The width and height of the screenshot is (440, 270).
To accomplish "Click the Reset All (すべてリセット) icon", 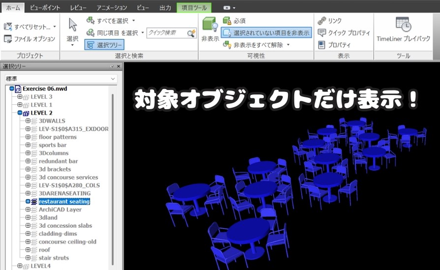I will click(x=8, y=27).
